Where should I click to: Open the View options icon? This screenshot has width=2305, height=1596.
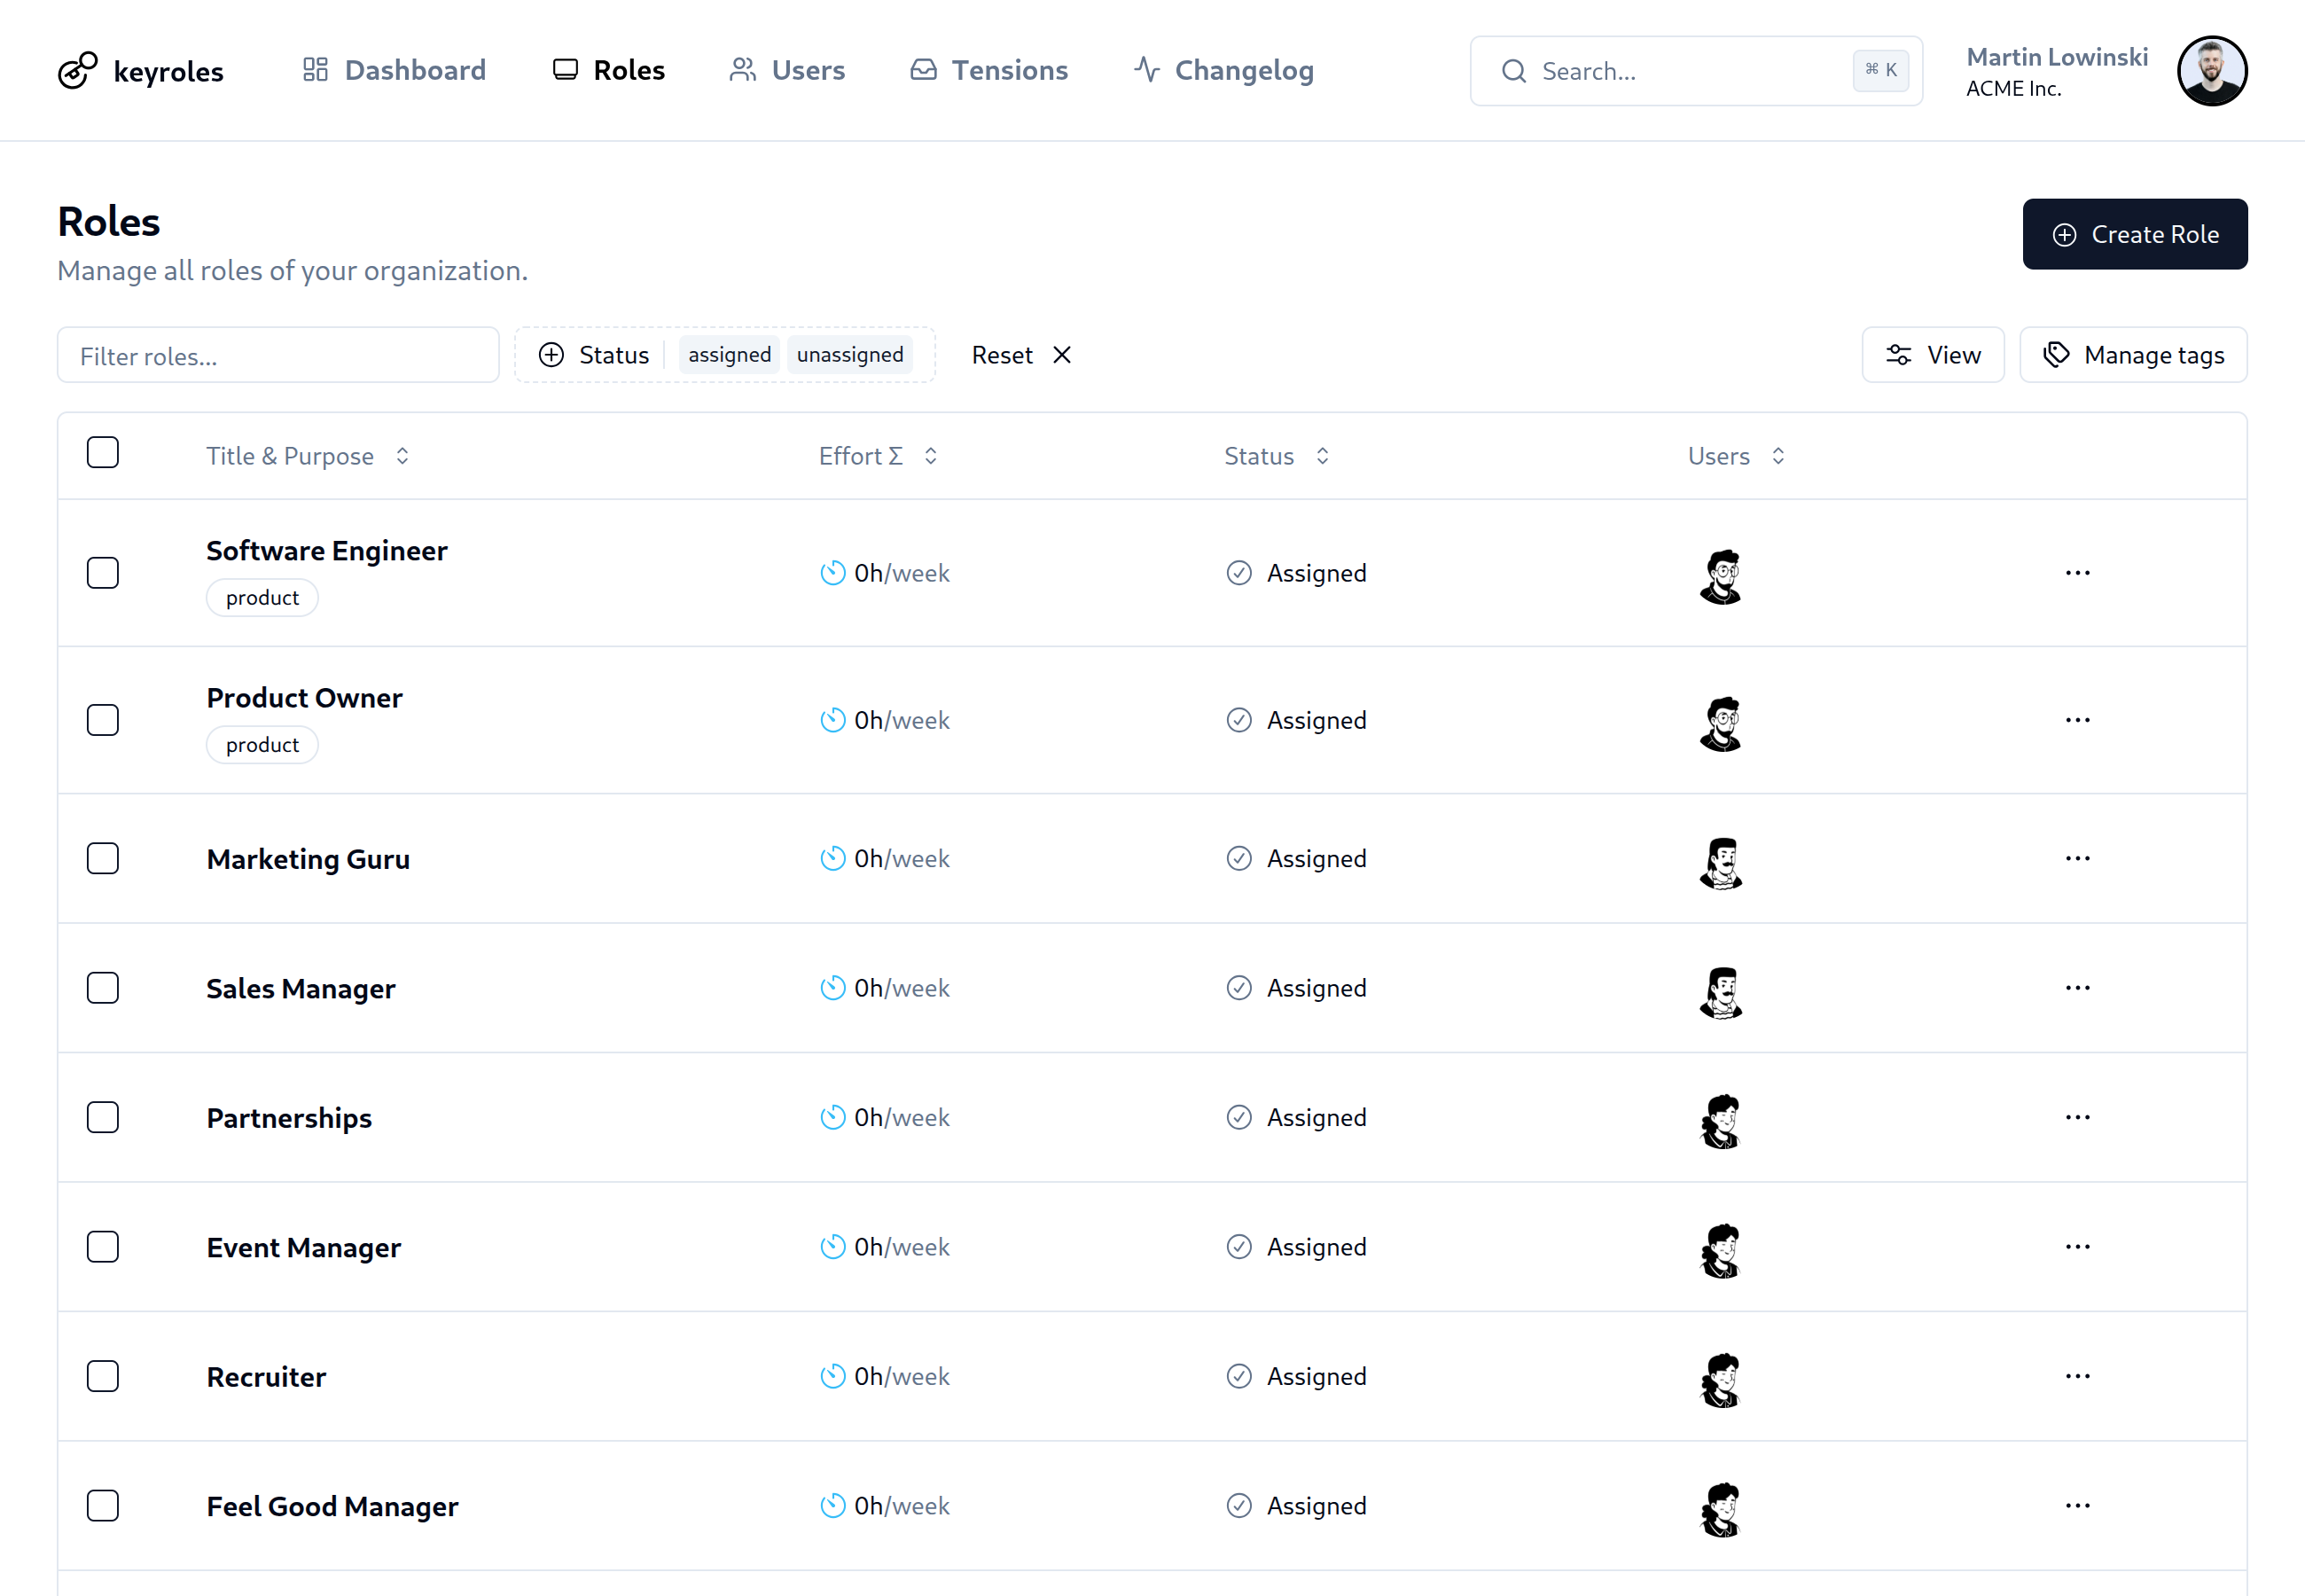(1898, 354)
